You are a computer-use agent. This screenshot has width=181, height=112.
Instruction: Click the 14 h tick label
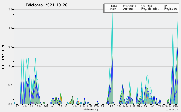[x=111, y=106]
